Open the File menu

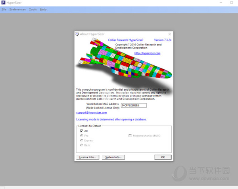[x=4, y=10]
